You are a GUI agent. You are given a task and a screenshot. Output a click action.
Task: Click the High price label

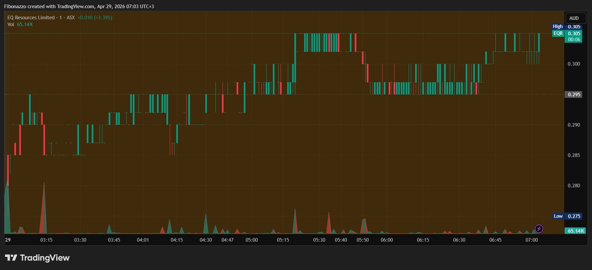[557, 27]
